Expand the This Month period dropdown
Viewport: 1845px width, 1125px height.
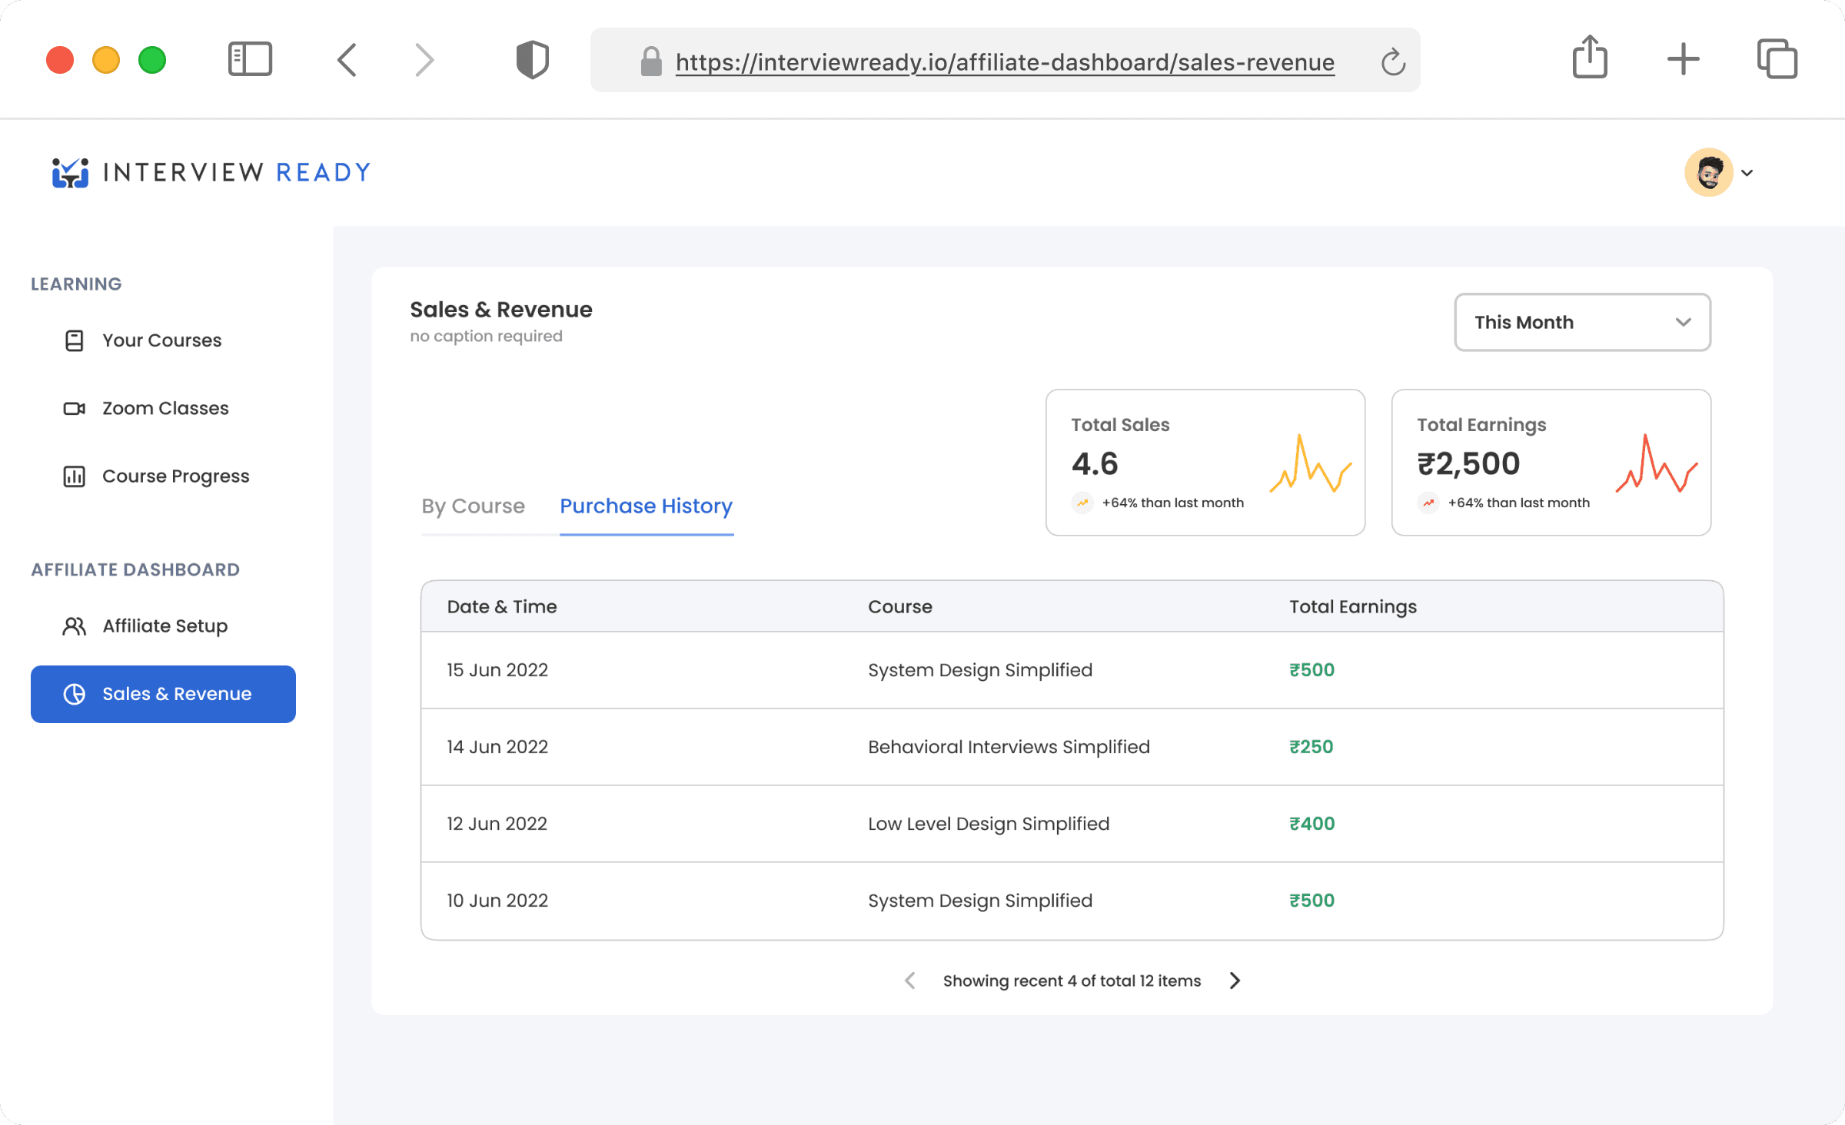click(x=1582, y=322)
